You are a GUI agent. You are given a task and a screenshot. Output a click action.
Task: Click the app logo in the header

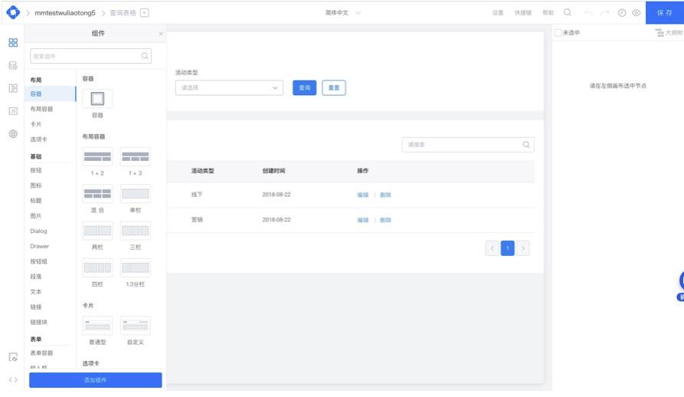click(x=13, y=12)
